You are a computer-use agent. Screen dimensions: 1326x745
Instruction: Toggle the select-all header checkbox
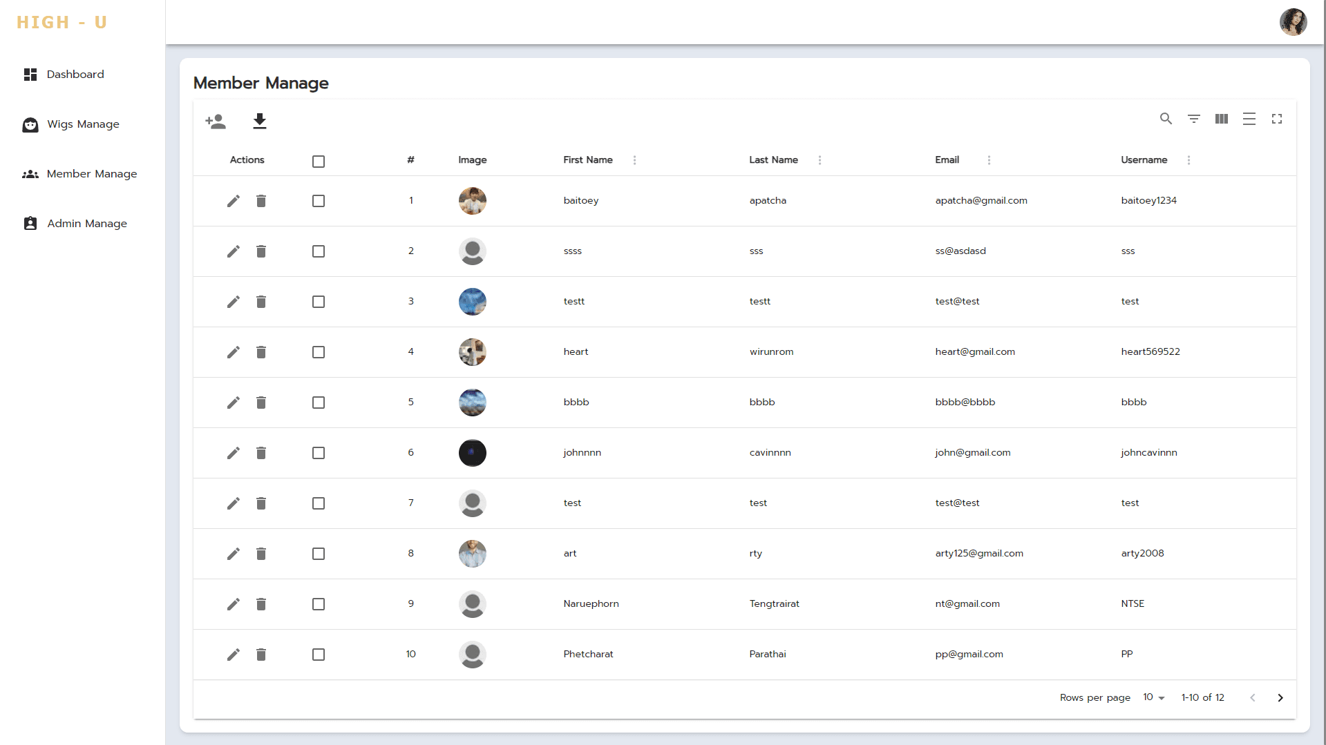click(x=319, y=162)
